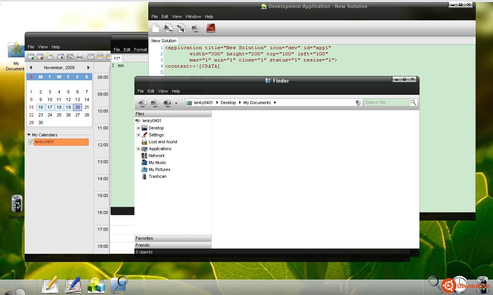Click the print icon in calendar toolbar

[x=79, y=56]
